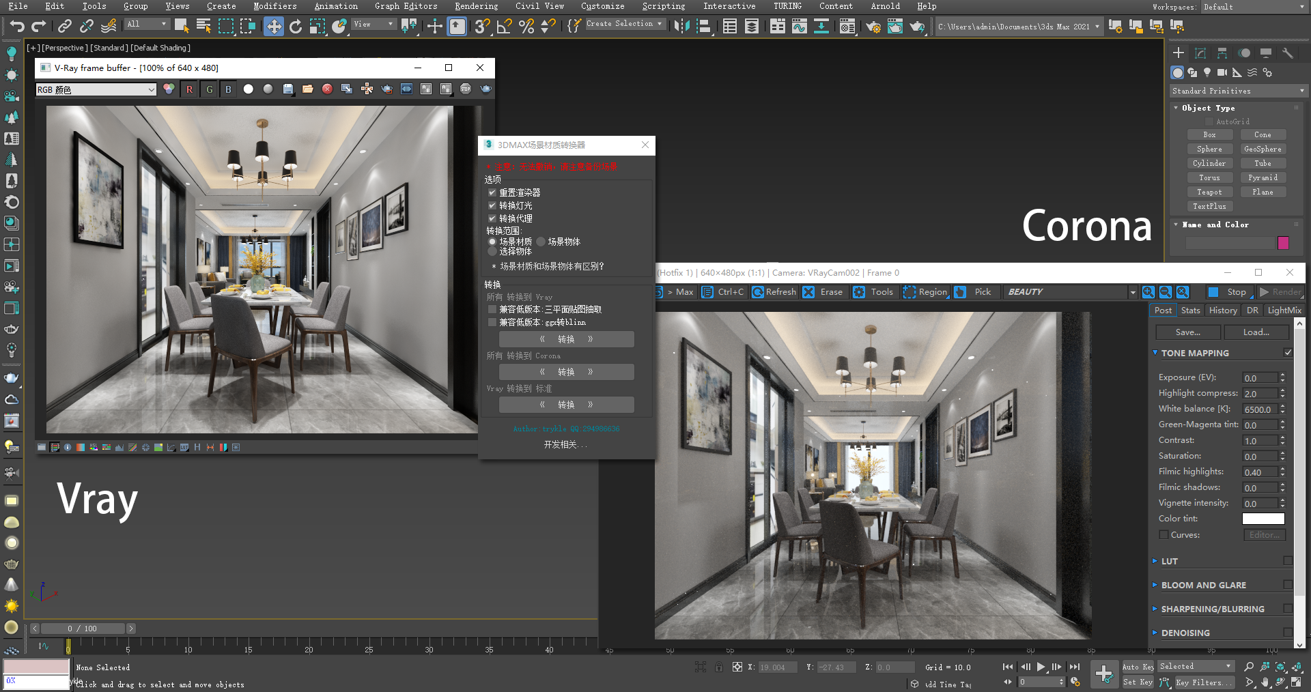The image size is (1311, 692).
Task: Activate the Select and Move tool
Action: point(274,27)
